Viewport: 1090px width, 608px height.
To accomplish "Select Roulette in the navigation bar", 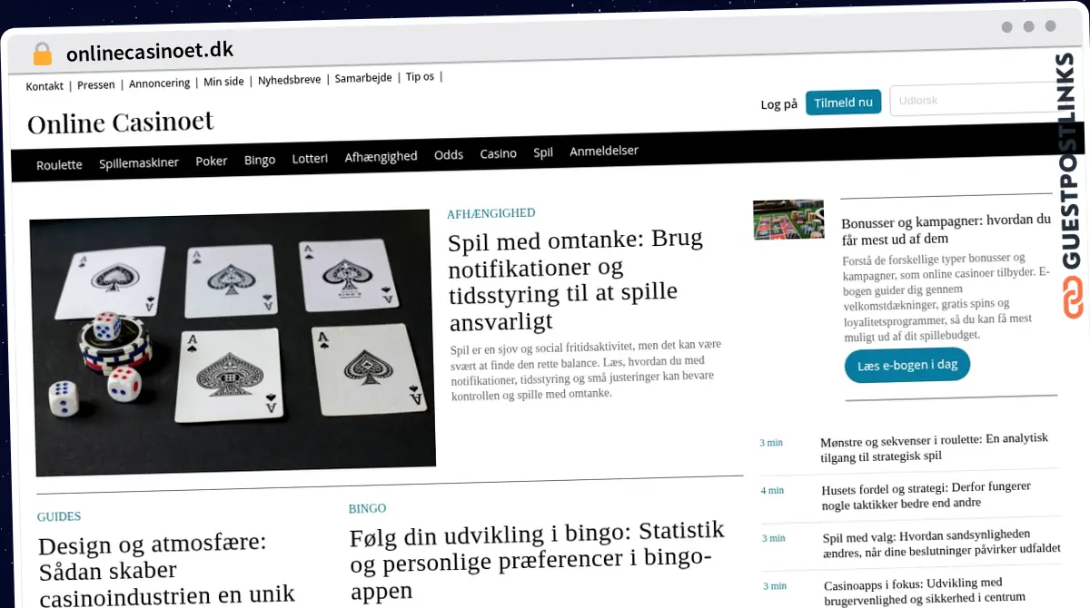I will (x=59, y=165).
